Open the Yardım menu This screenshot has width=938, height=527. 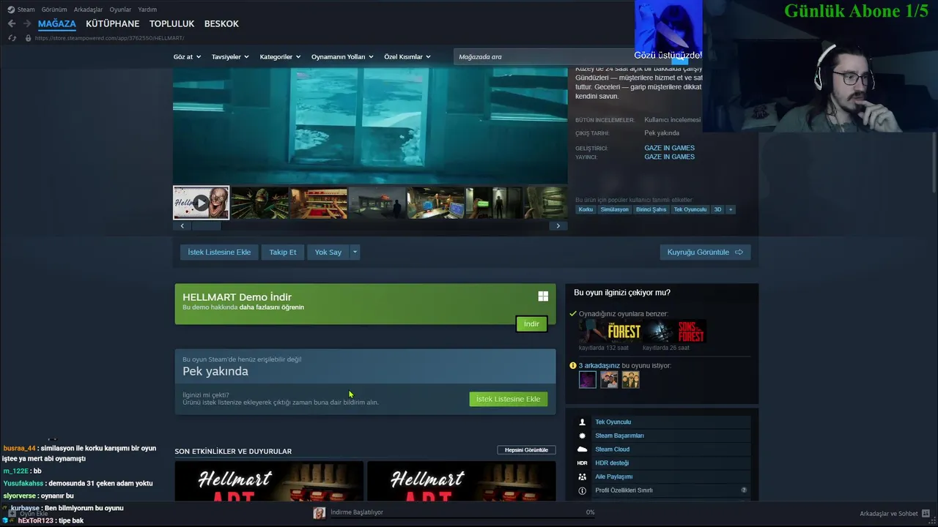pyautogui.click(x=147, y=10)
